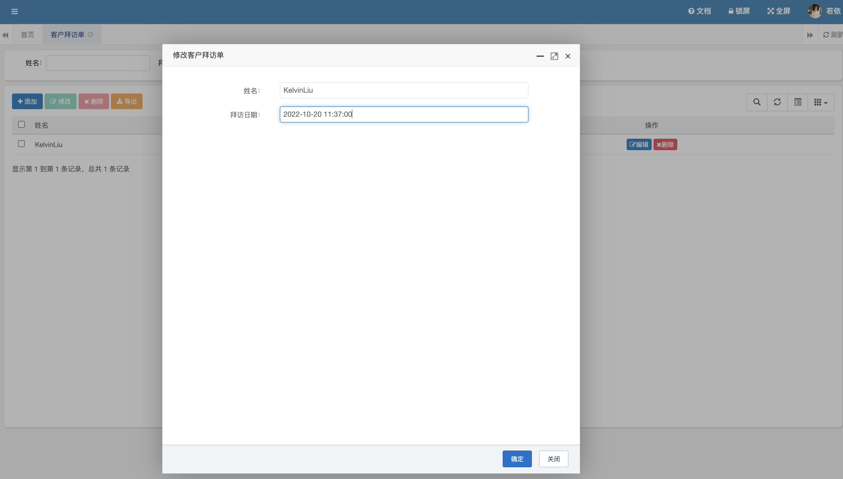Click the table search magnifier icon
843x479 pixels.
757,102
